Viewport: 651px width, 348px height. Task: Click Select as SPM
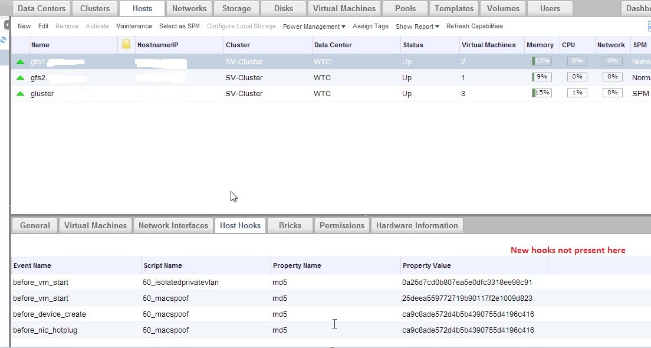tap(179, 26)
